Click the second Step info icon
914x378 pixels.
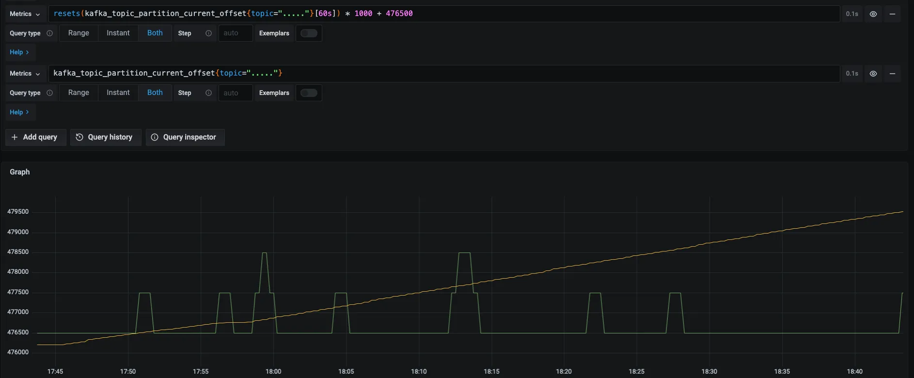pyautogui.click(x=208, y=93)
